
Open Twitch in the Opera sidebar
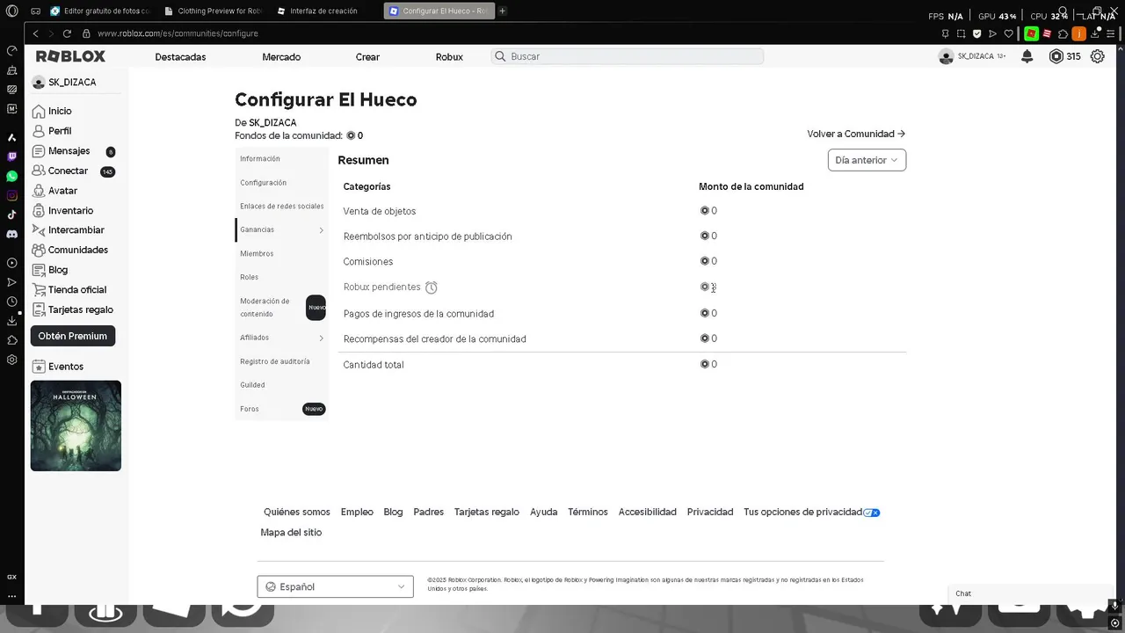pyautogui.click(x=11, y=156)
